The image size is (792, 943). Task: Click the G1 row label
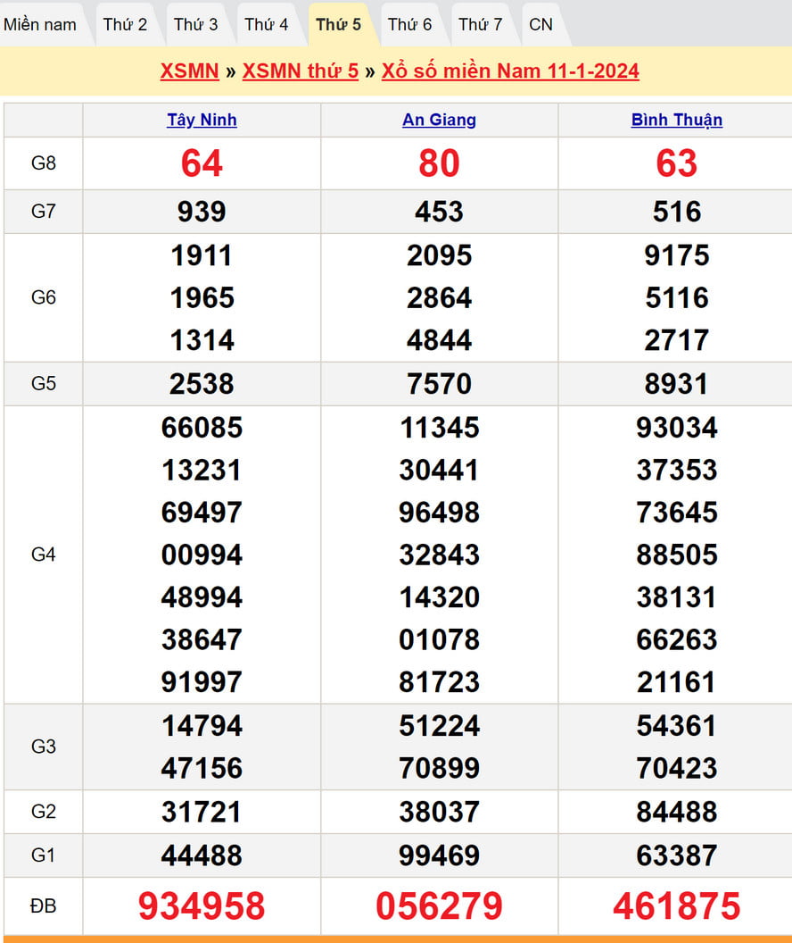coord(44,855)
